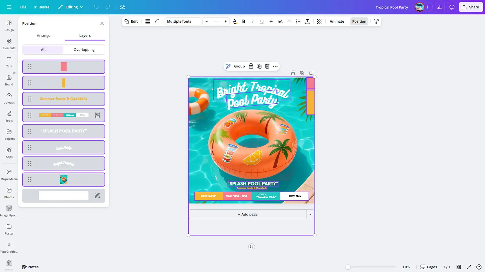This screenshot has height=272, width=485.
Task: Click the comments speech bubble icon
Action: click(452, 7)
